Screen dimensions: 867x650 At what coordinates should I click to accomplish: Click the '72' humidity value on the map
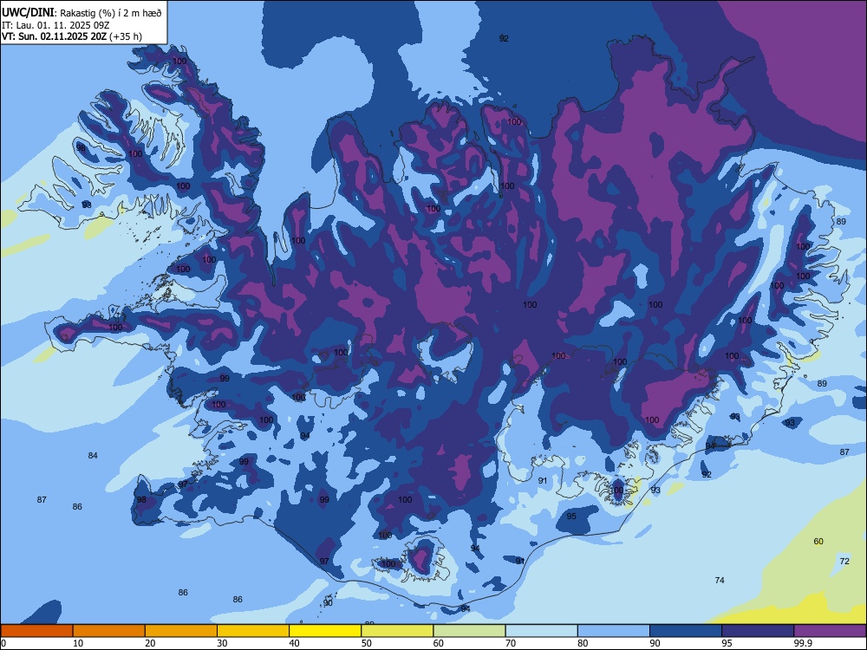point(844,562)
